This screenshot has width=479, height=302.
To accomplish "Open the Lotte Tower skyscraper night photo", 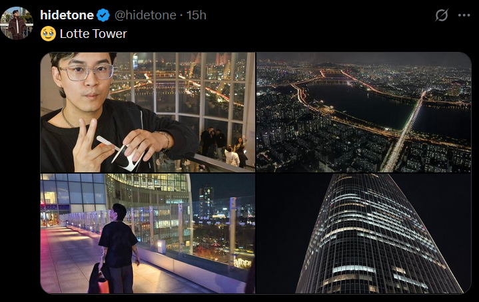I will [364, 233].
